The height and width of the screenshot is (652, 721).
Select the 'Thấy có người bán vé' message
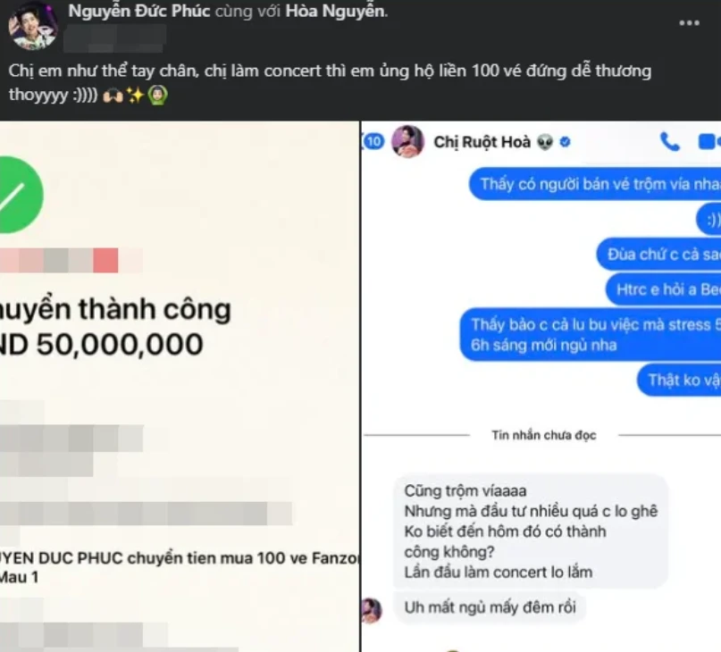tap(595, 184)
